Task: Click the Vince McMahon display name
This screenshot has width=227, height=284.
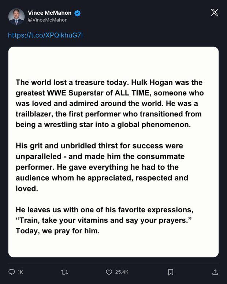Action: coord(50,13)
